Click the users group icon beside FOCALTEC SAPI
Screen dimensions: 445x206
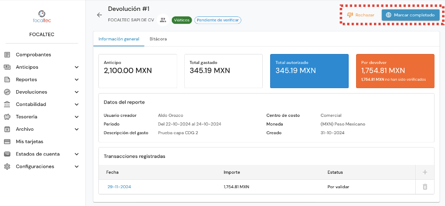(x=163, y=20)
